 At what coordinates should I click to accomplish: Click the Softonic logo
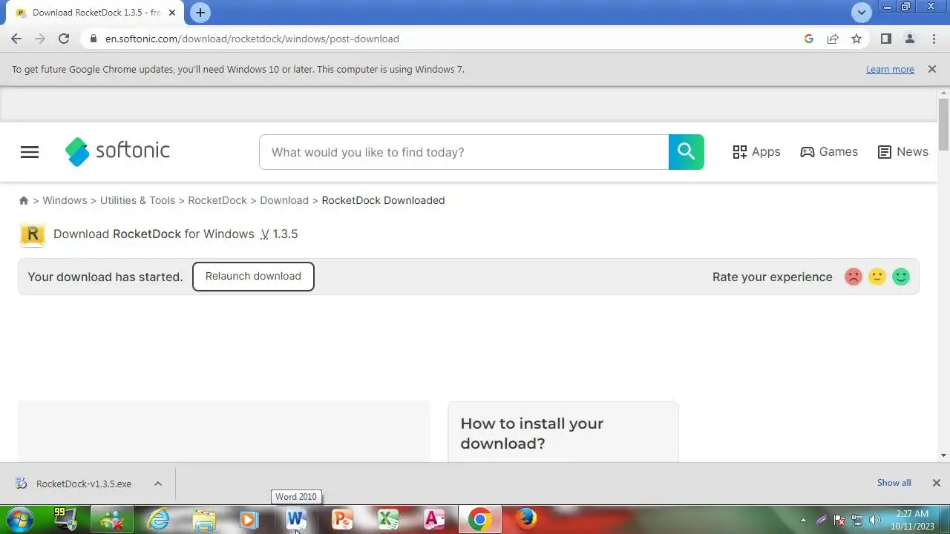[117, 151]
